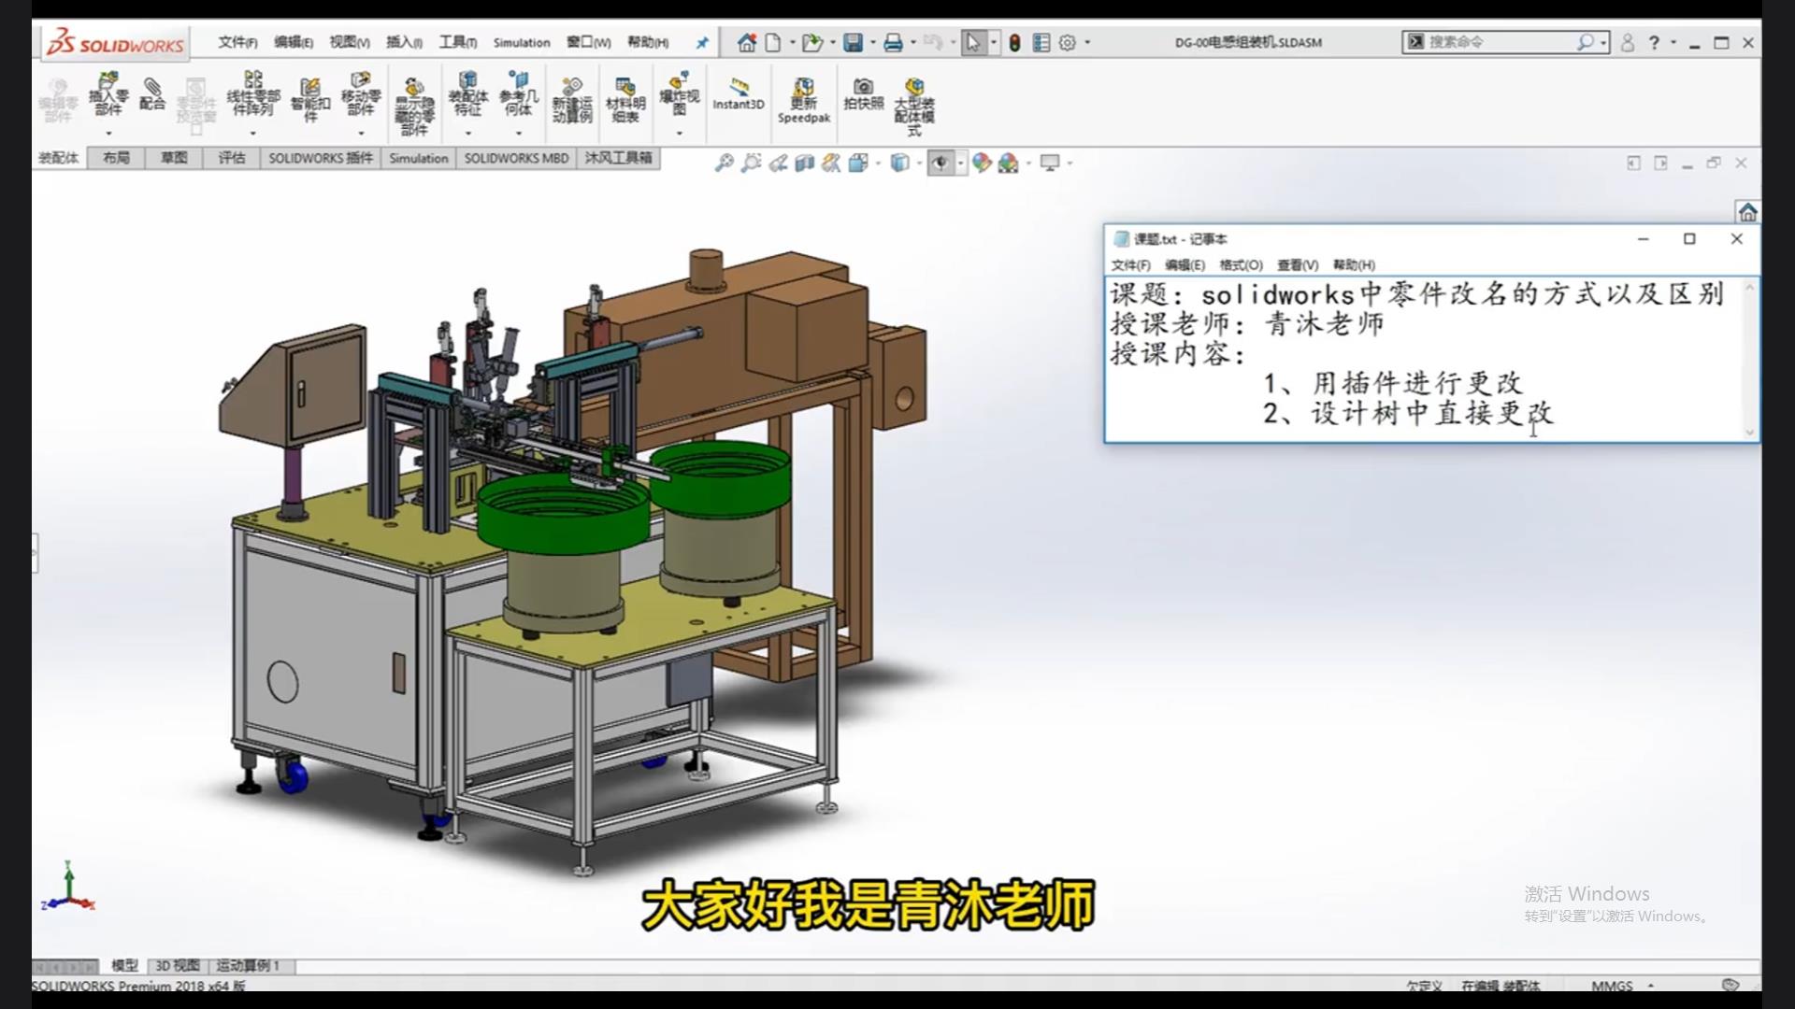
Task: Click the Rebuild traffic light icon
Action: click(x=1014, y=42)
